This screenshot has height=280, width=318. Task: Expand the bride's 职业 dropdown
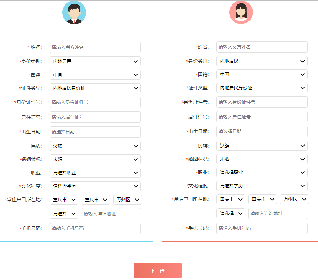[x=262, y=172]
